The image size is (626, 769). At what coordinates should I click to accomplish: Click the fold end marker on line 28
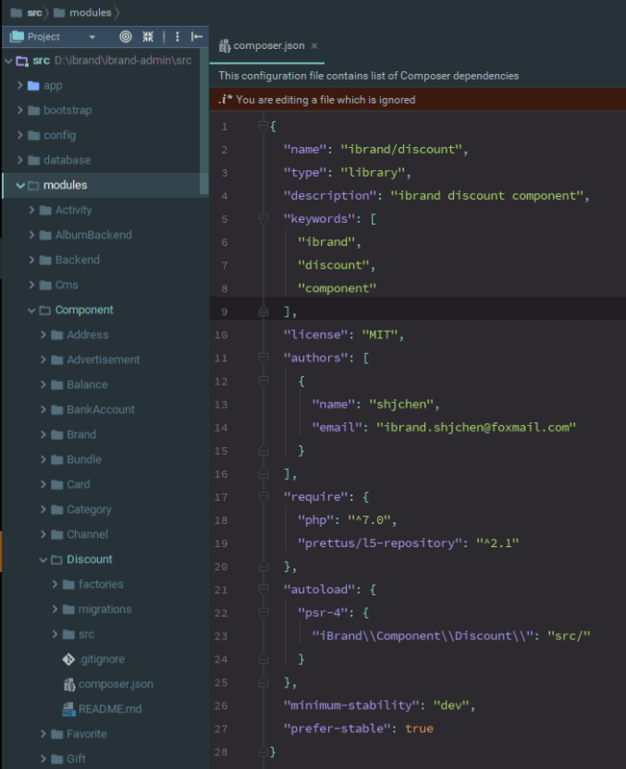click(x=263, y=752)
